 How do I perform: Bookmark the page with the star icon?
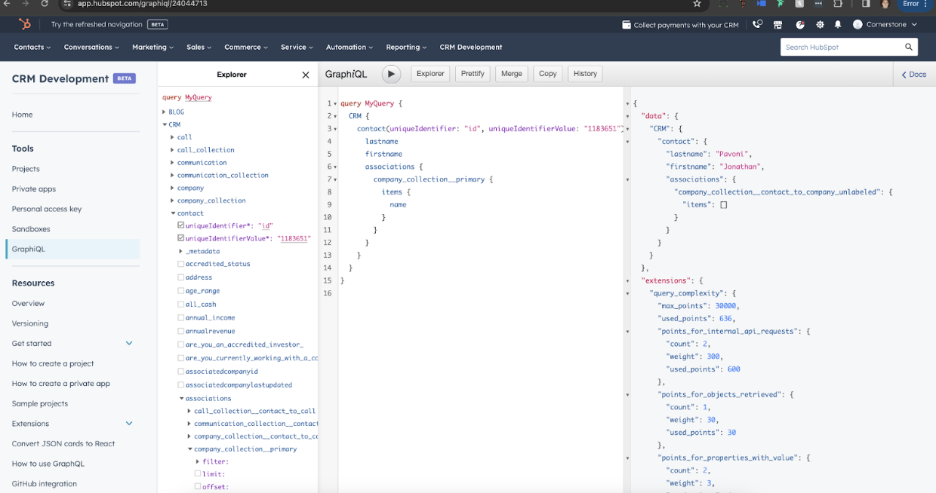(x=697, y=4)
